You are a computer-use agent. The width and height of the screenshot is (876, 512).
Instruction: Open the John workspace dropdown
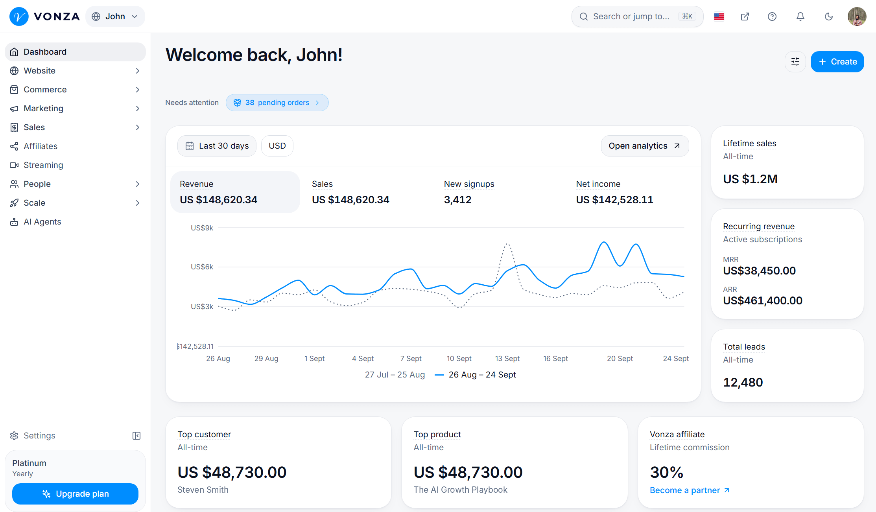115,17
